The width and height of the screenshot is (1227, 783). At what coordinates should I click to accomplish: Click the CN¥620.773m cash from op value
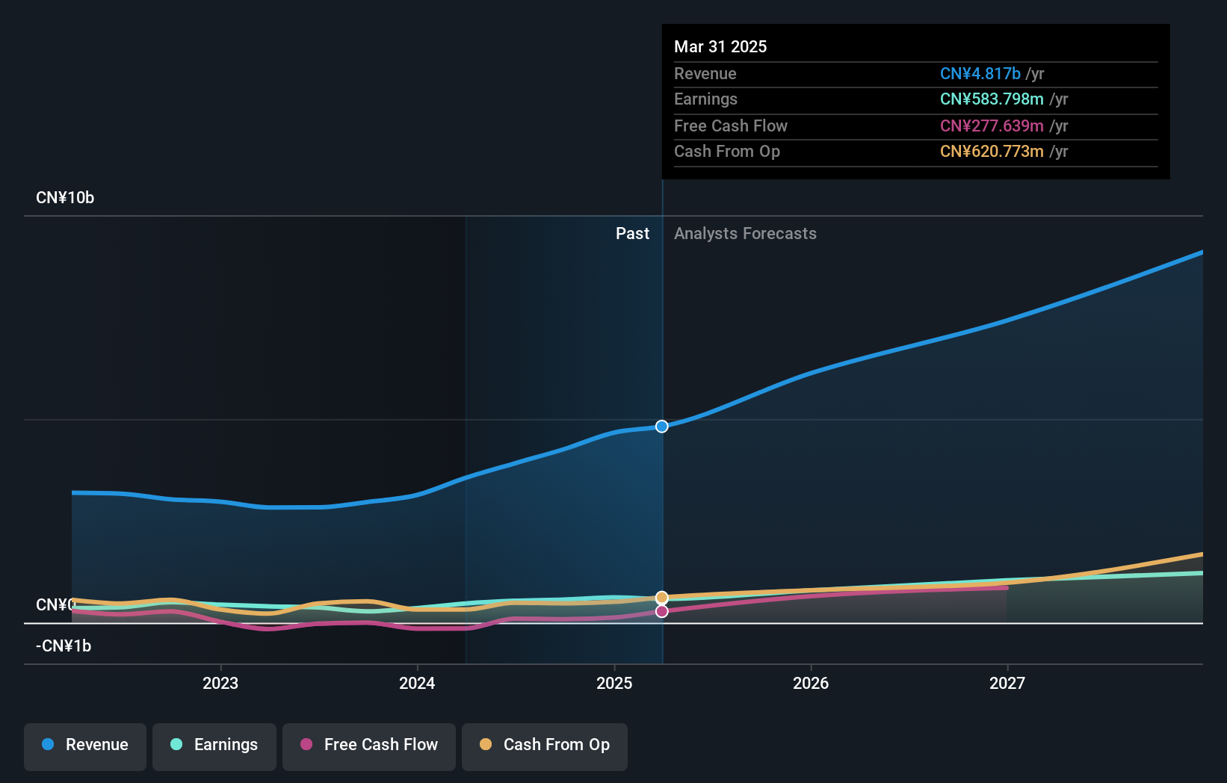coord(992,151)
